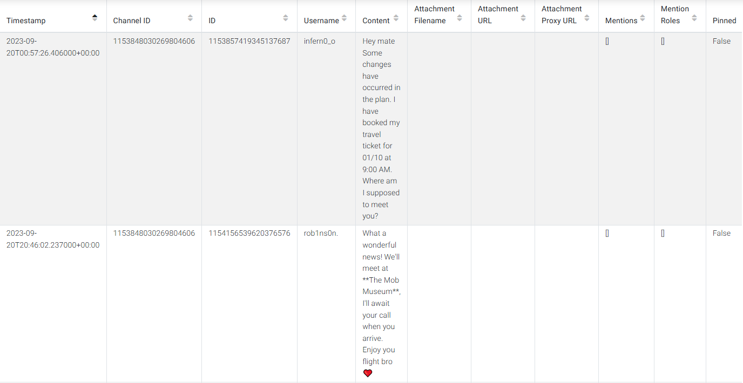
Task: Select the infern0_o username cell
Action: (320, 41)
